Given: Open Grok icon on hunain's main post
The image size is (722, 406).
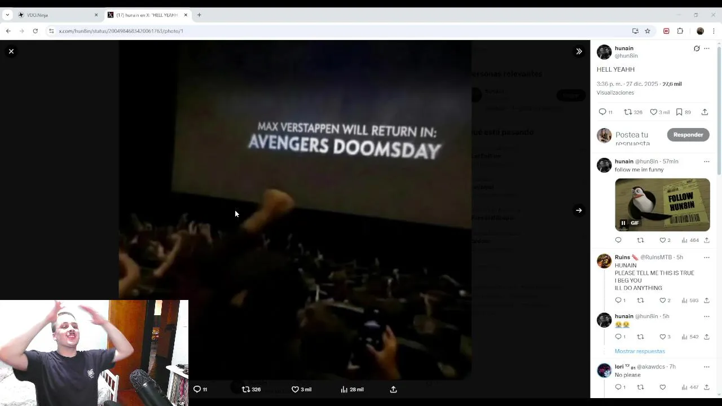Looking at the screenshot, I should click(x=697, y=48).
